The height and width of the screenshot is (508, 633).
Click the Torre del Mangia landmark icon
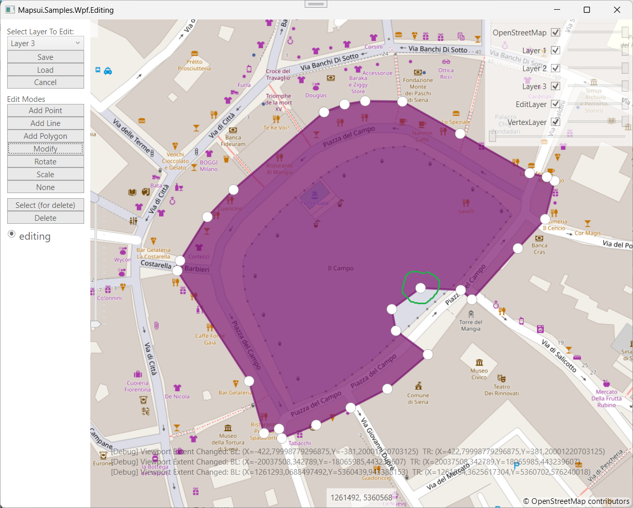pos(471,314)
